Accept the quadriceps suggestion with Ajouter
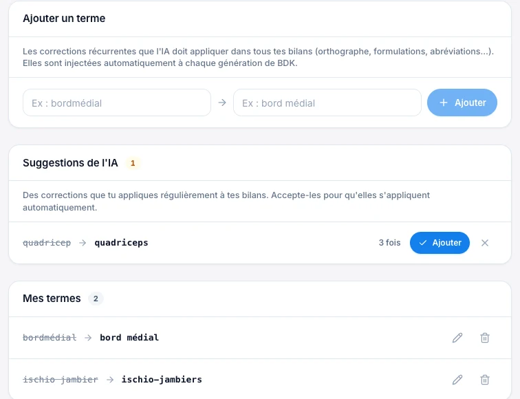Screen dimensions: 520x399 (440, 243)
